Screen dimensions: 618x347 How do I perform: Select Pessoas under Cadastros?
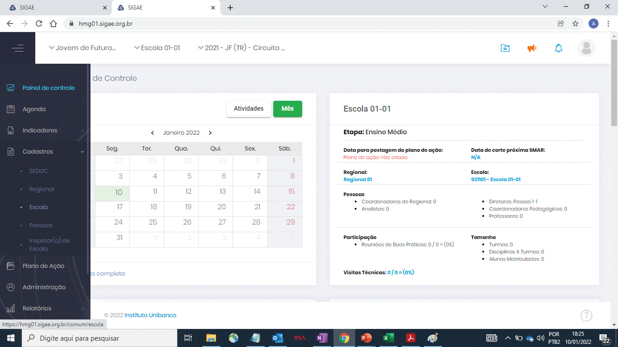pyautogui.click(x=41, y=225)
